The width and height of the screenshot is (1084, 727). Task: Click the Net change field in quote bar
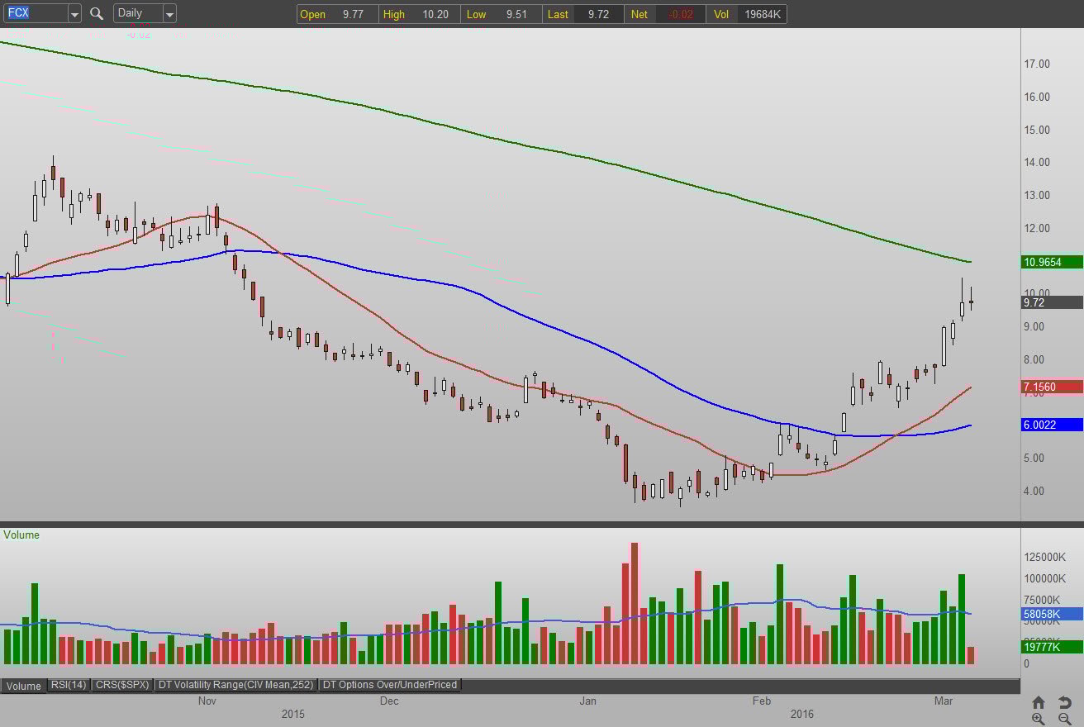(665, 14)
